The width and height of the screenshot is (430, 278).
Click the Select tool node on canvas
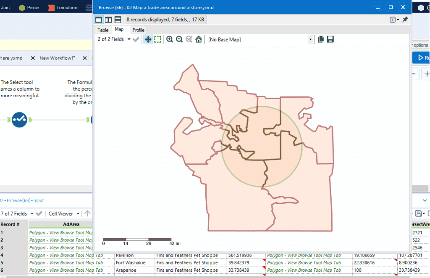(x=19, y=120)
